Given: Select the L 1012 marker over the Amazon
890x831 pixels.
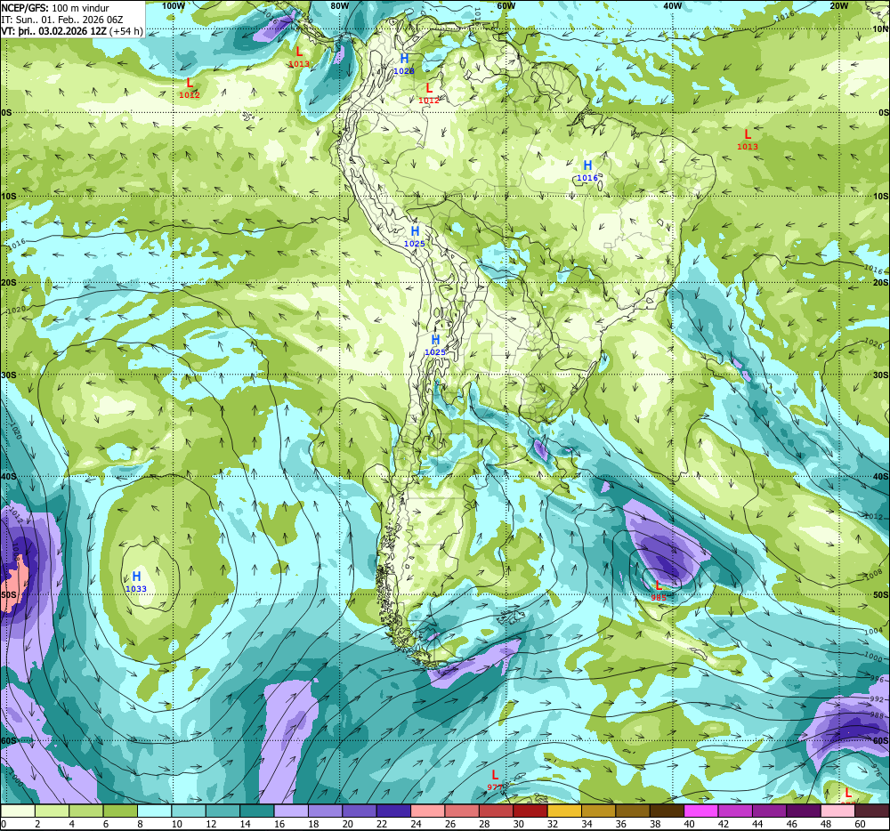Looking at the screenshot, I should pyautogui.click(x=429, y=93).
